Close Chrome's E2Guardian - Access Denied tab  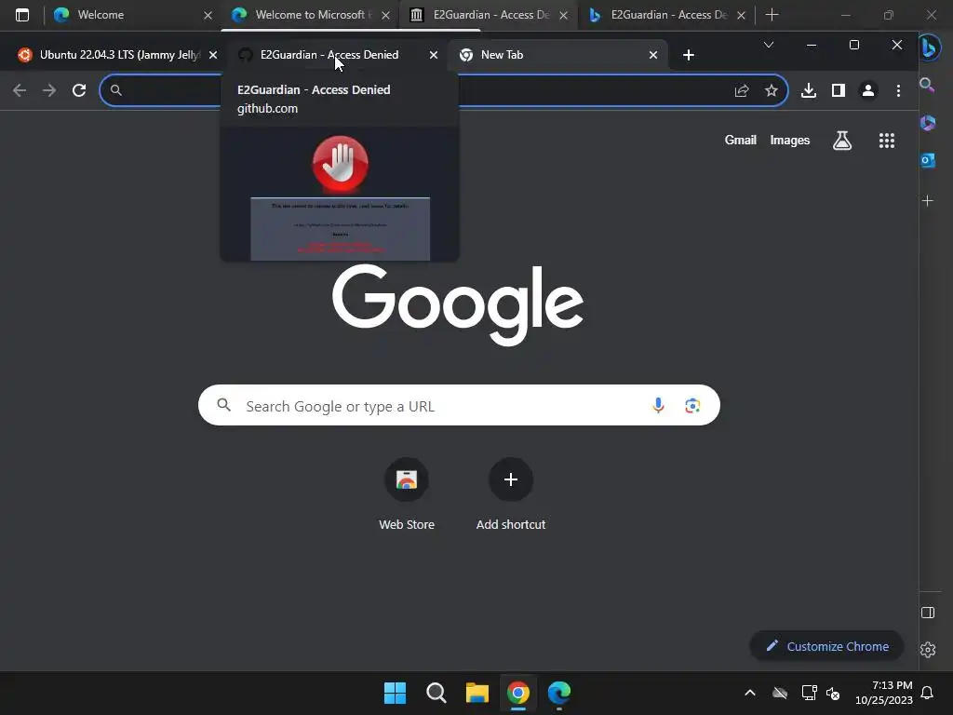tap(434, 55)
